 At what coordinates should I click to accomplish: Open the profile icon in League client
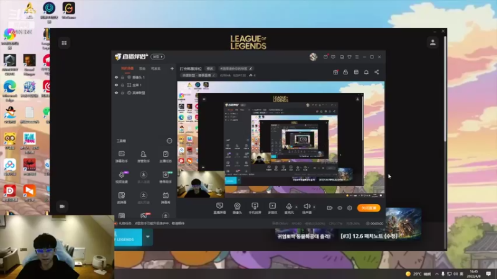(x=432, y=42)
